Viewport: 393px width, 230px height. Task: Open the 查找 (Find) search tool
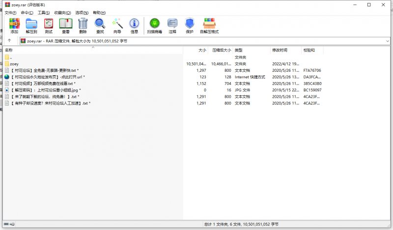(x=100, y=25)
